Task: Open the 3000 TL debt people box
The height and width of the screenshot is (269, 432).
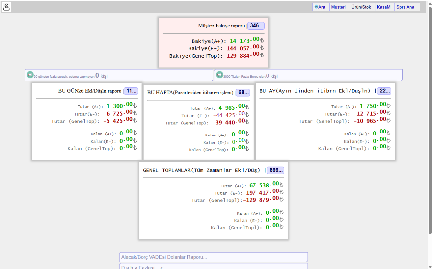Action: [308, 75]
